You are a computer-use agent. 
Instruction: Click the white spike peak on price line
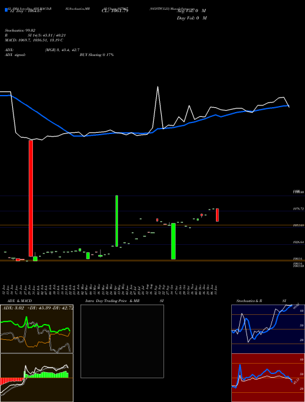click(157, 87)
